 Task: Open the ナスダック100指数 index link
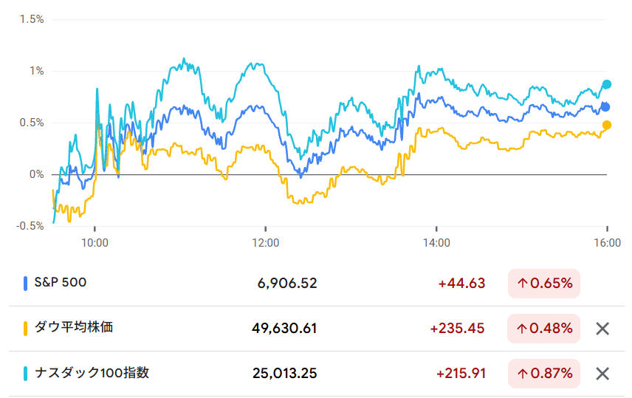click(x=92, y=373)
